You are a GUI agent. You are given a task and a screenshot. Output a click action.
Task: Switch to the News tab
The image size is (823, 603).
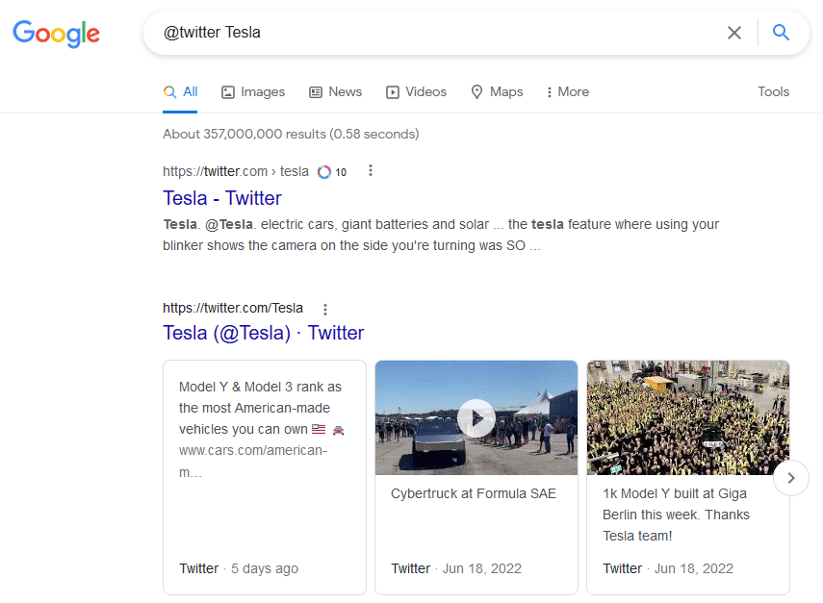tap(335, 92)
